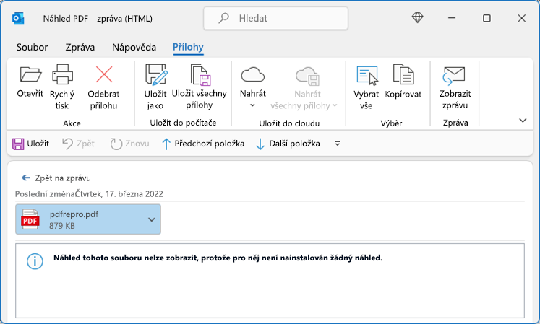Show the message via Zobrazit zprávu

point(455,87)
